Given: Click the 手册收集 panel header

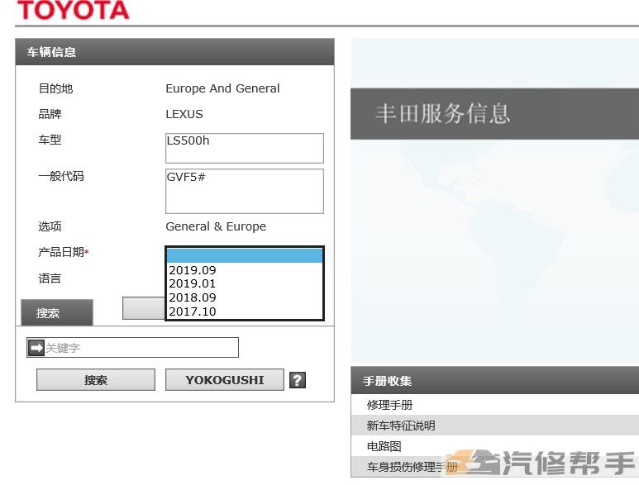Looking at the screenshot, I should click(x=494, y=380).
